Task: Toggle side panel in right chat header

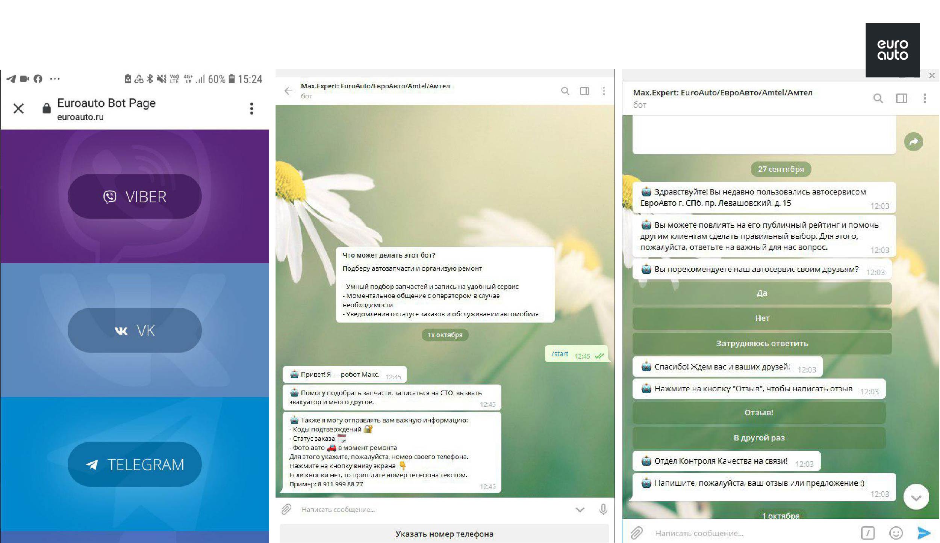Action: pyautogui.click(x=902, y=98)
